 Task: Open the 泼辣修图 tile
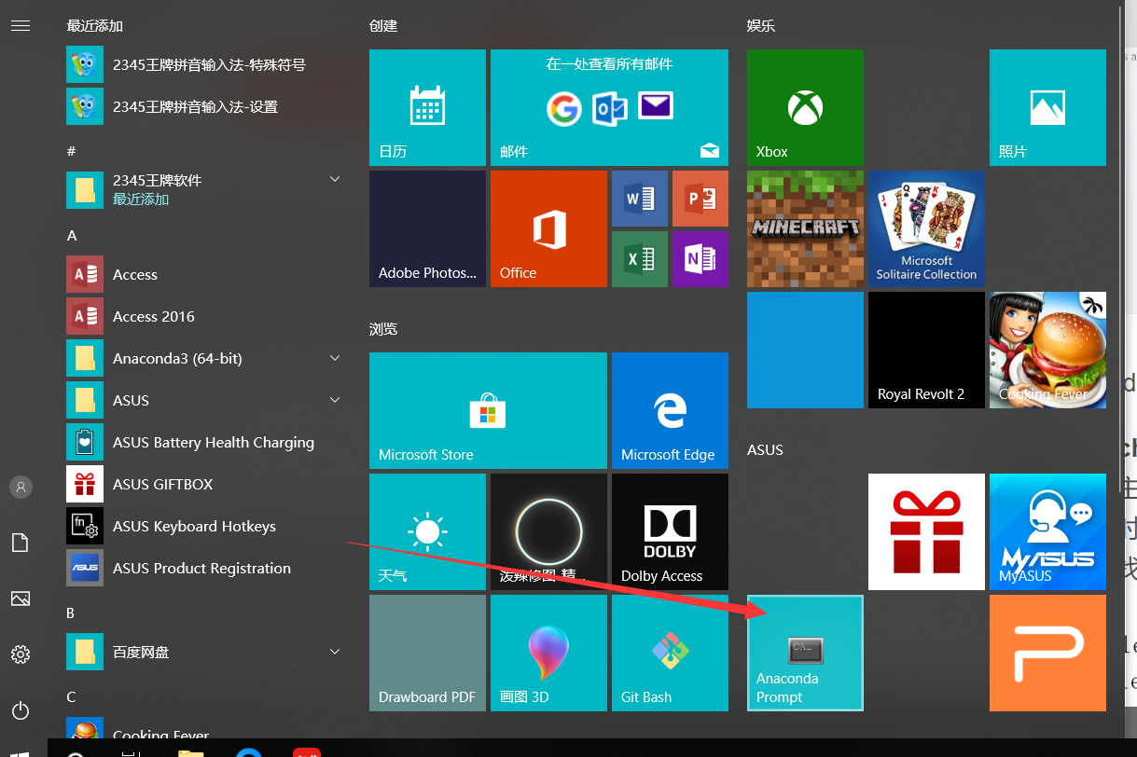[x=548, y=531]
